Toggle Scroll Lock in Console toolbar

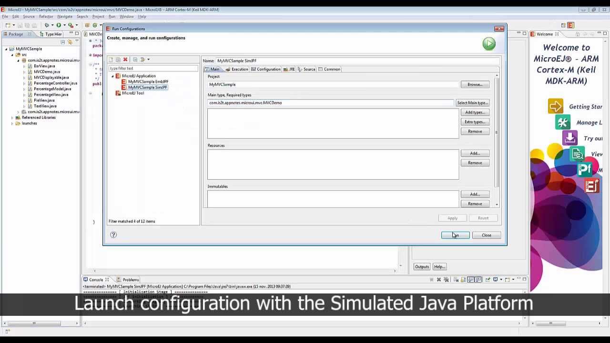coord(462,280)
